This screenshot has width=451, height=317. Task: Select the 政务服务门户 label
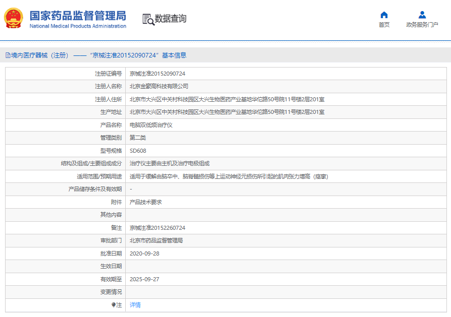point(422,25)
